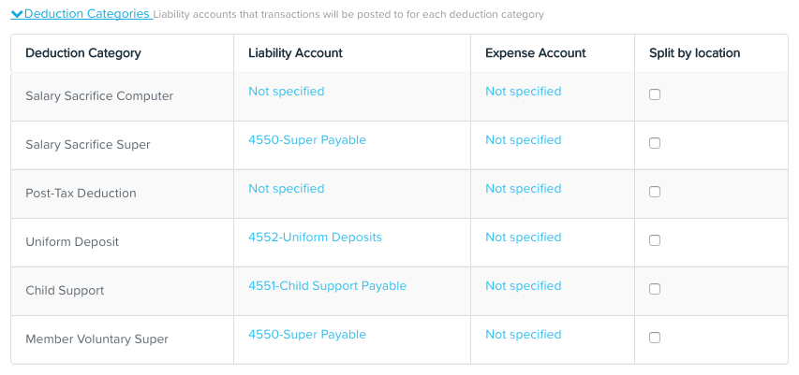
Task: Select Split by location checkbox for Child Support
Action: (655, 289)
